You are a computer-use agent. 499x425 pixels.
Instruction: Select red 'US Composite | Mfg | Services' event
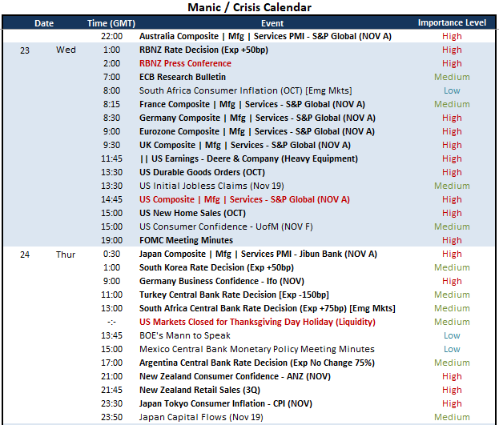[x=244, y=199]
